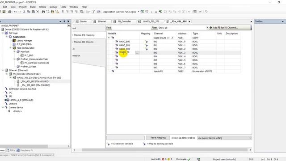Click Add FB for IO Channel button
This screenshot has height=161, width=286.
pos(230,28)
